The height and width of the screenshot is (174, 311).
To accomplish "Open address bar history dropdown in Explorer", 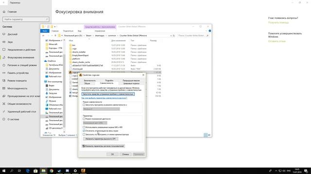I will coord(171,36).
